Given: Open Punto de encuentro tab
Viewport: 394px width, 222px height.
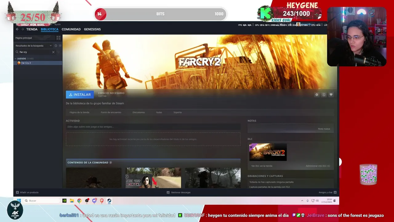Looking at the screenshot, I should pyautogui.click(x=111, y=112).
